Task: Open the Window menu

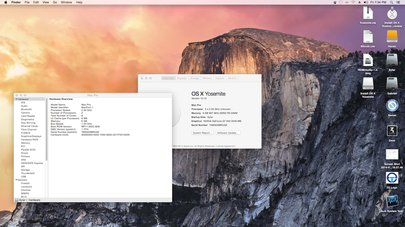Action: click(x=66, y=2)
